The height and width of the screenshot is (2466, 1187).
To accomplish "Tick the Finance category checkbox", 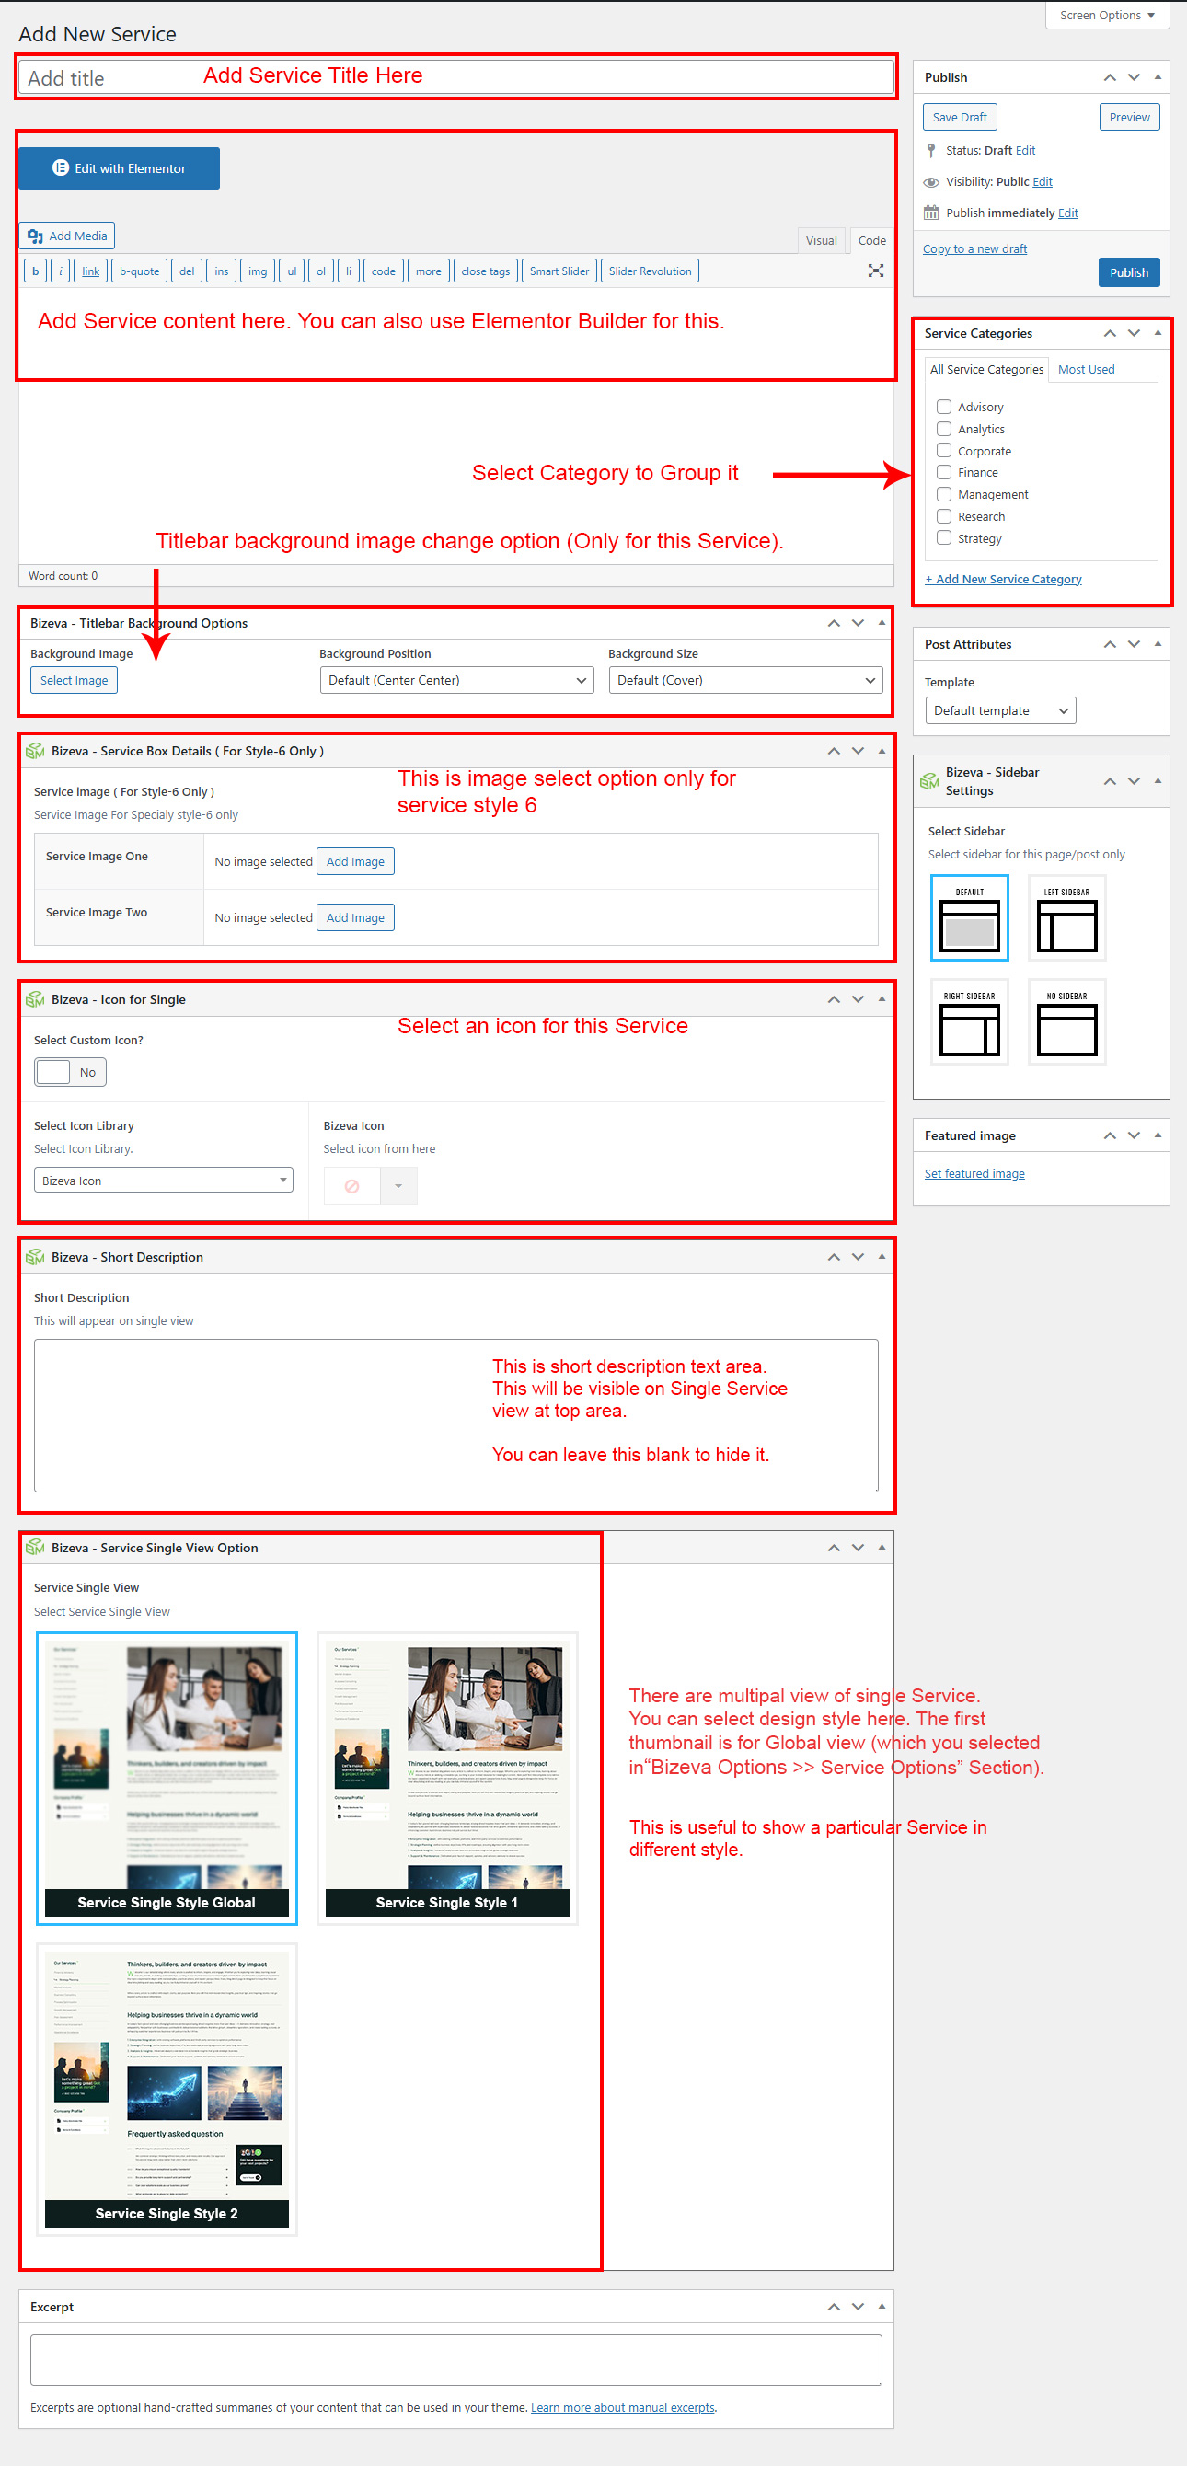I will (944, 472).
